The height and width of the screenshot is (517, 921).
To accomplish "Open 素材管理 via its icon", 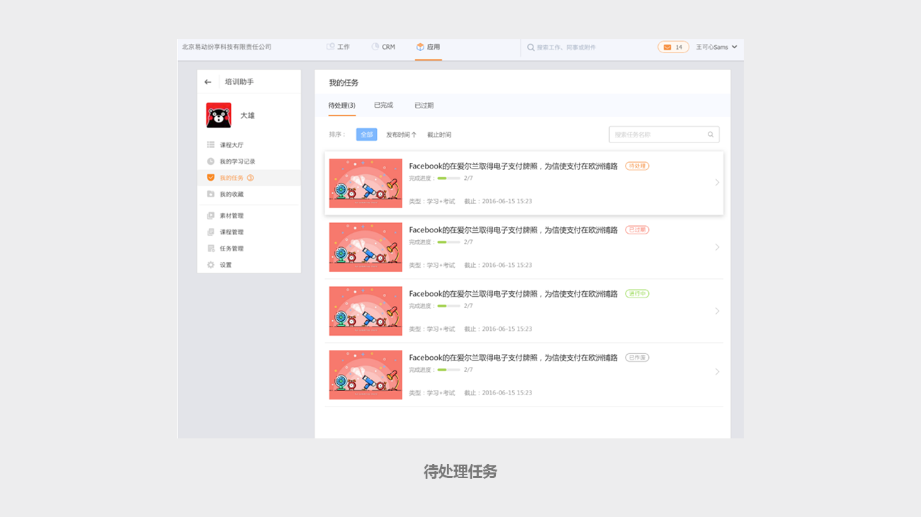I will tap(210, 216).
